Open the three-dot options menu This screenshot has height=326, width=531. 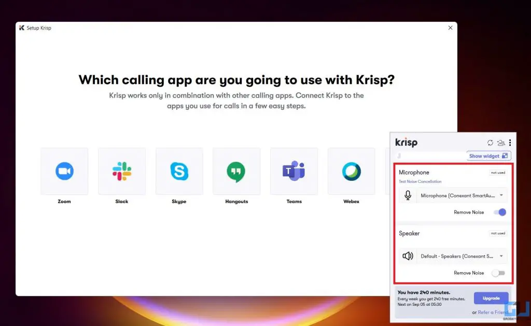tap(510, 143)
